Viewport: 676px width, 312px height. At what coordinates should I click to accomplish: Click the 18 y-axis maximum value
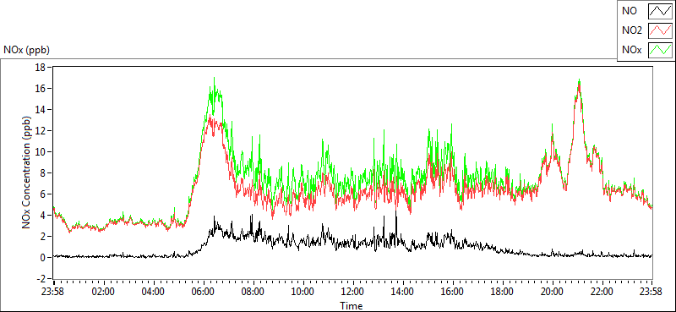click(x=40, y=68)
